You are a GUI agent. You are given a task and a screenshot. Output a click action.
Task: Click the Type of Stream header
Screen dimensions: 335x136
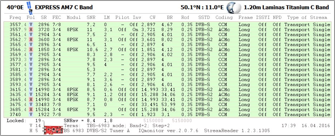point(307,17)
